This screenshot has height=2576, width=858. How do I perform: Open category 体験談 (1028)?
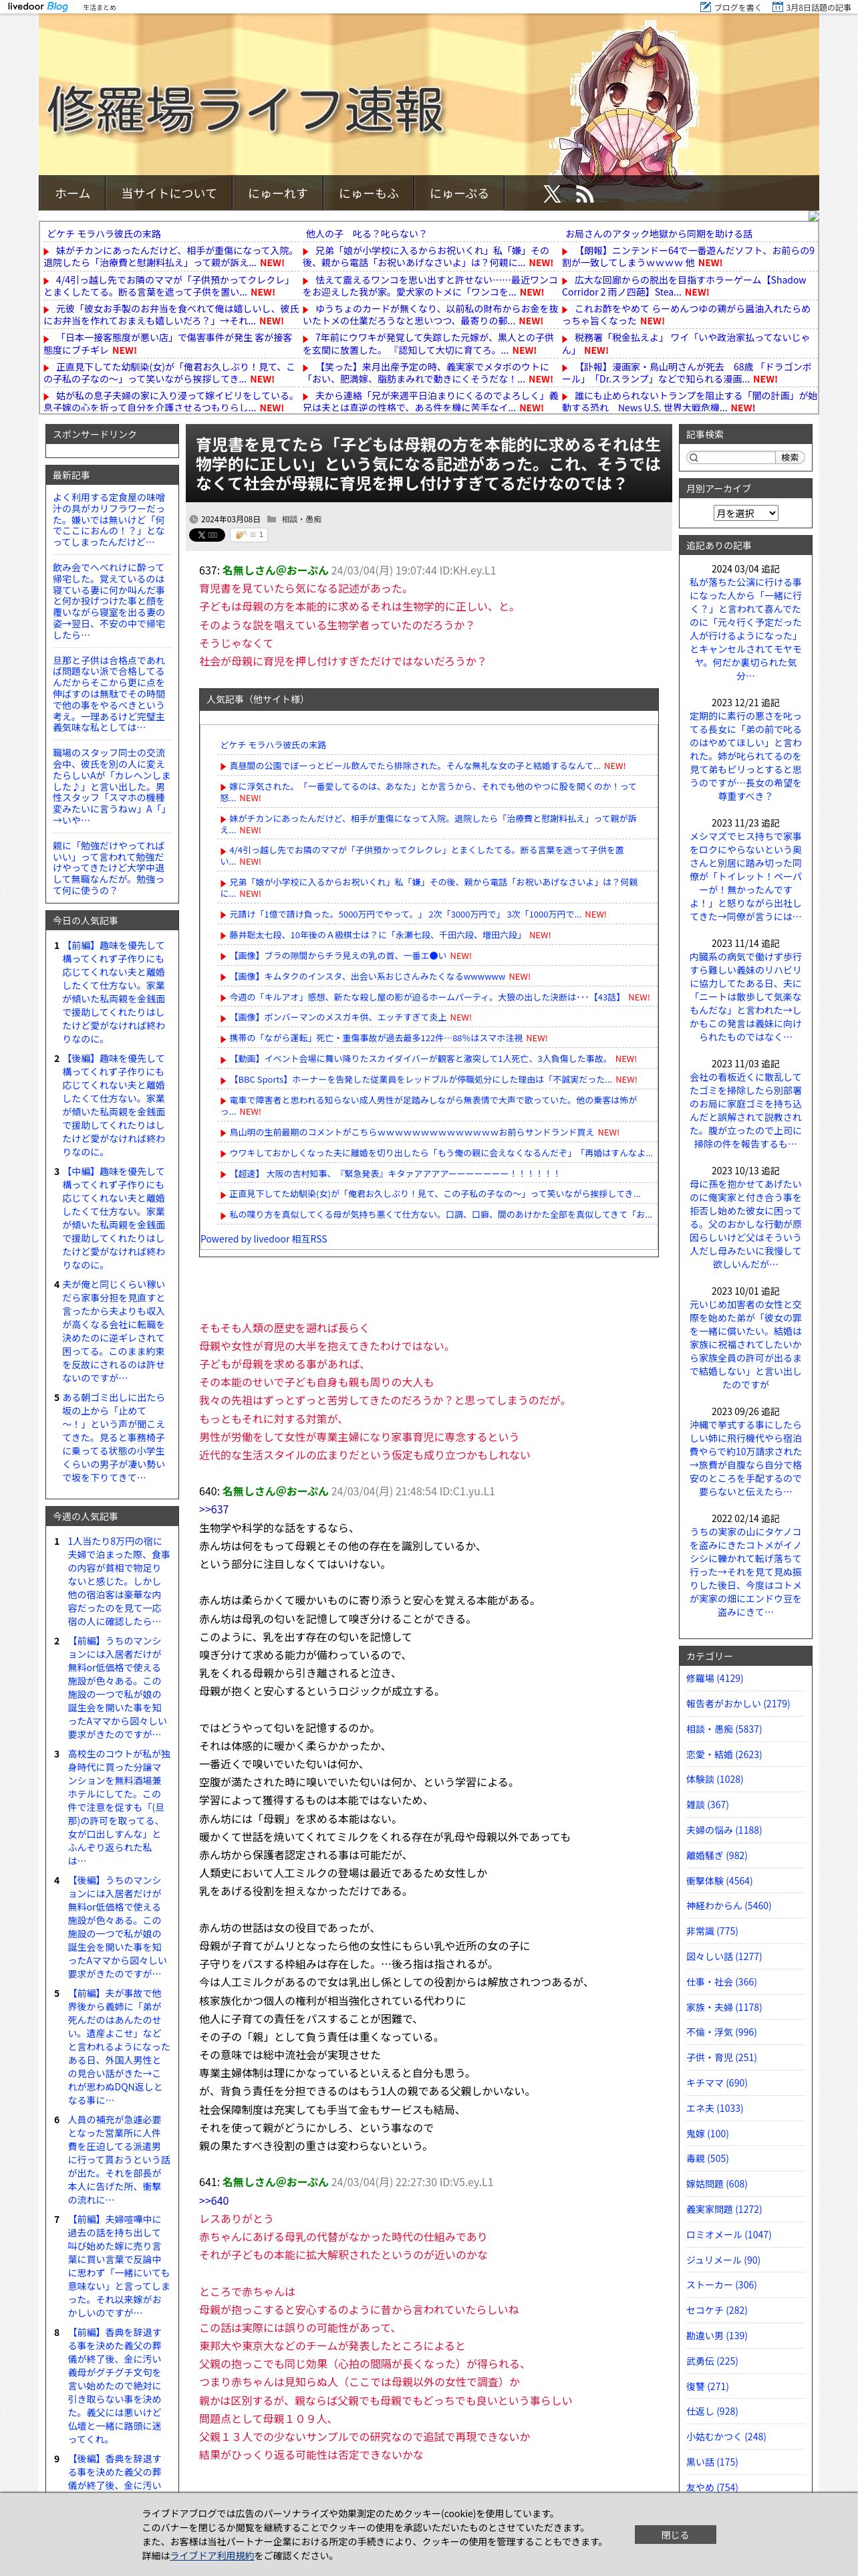[714, 1779]
